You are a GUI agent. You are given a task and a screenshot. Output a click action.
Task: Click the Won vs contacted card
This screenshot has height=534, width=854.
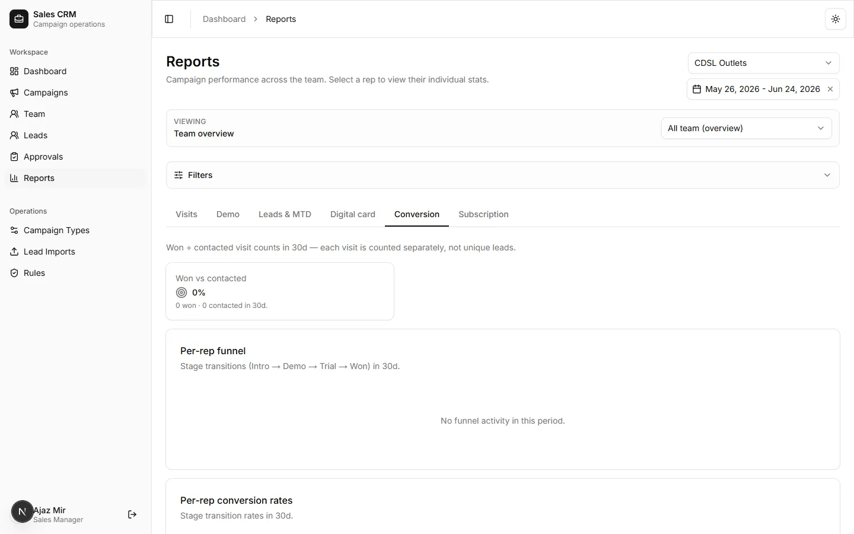pyautogui.click(x=280, y=291)
